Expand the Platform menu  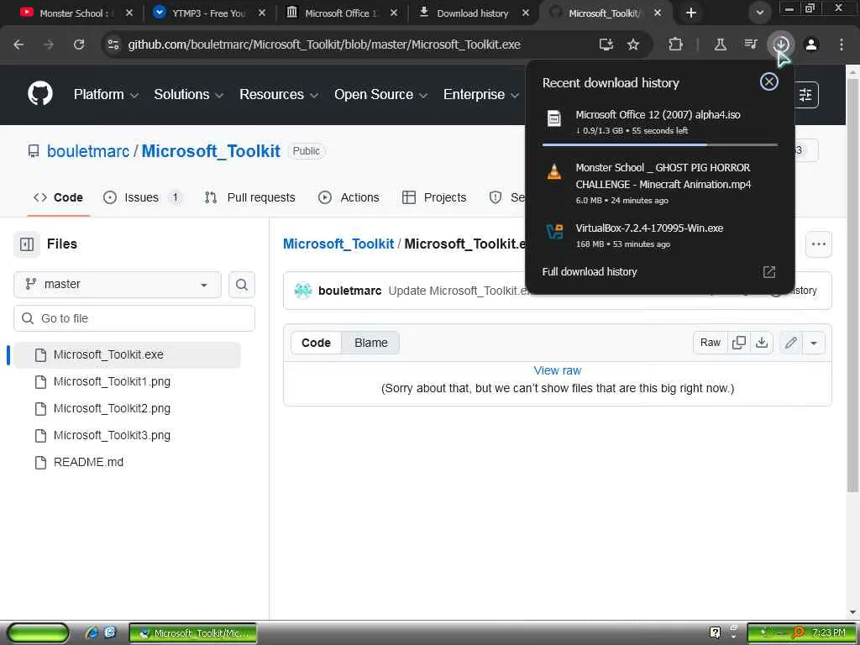coord(106,94)
